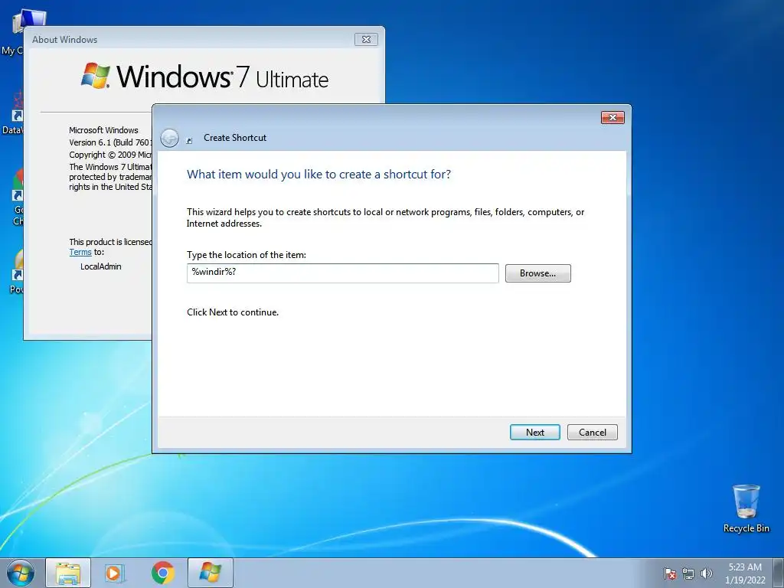Click the Windows flag logo in About Windows

96,76
